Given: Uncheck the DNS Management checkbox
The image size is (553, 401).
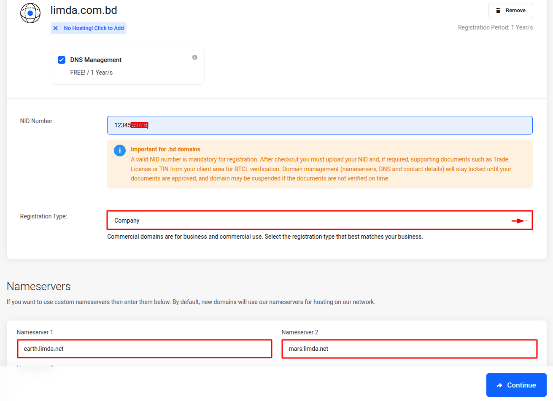Looking at the screenshot, I should (62, 60).
